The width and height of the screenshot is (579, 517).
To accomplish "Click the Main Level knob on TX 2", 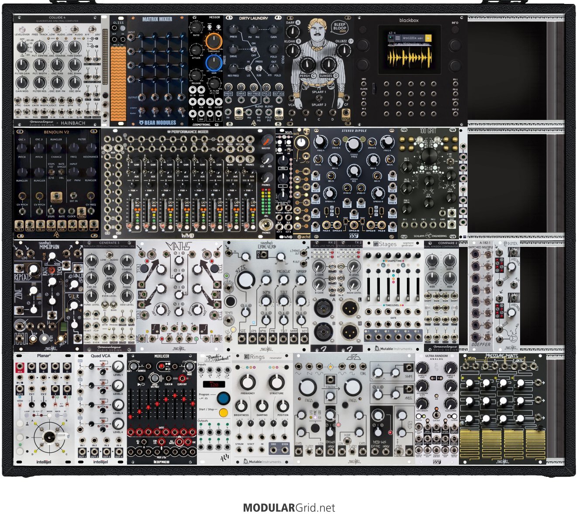I will pyautogui.click(x=354, y=283).
